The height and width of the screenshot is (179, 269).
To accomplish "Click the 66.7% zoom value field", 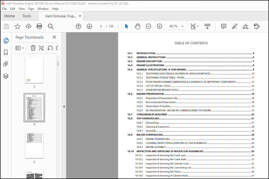I will tap(173, 26).
